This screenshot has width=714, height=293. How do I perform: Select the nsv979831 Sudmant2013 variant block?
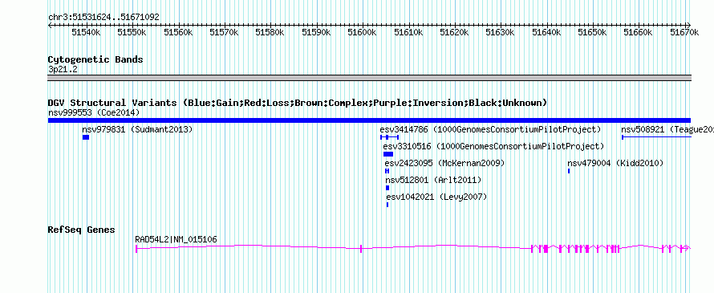86,137
